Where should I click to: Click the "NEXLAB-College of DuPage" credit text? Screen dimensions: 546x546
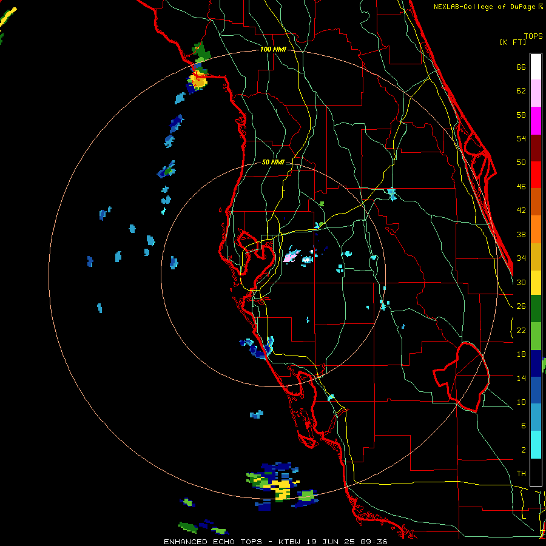point(485,7)
